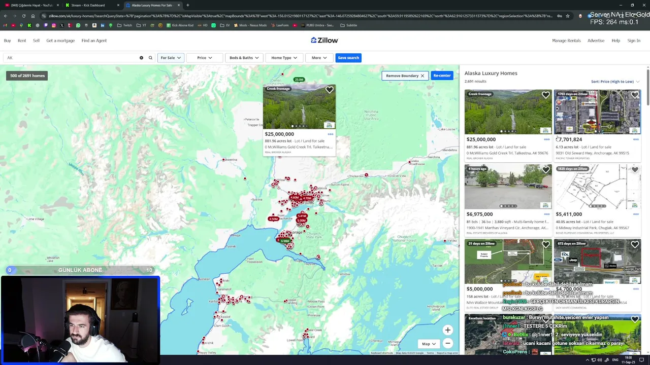Screen dimensions: 650x365
Task: Open Get a mortgage menu
Action: point(60,41)
